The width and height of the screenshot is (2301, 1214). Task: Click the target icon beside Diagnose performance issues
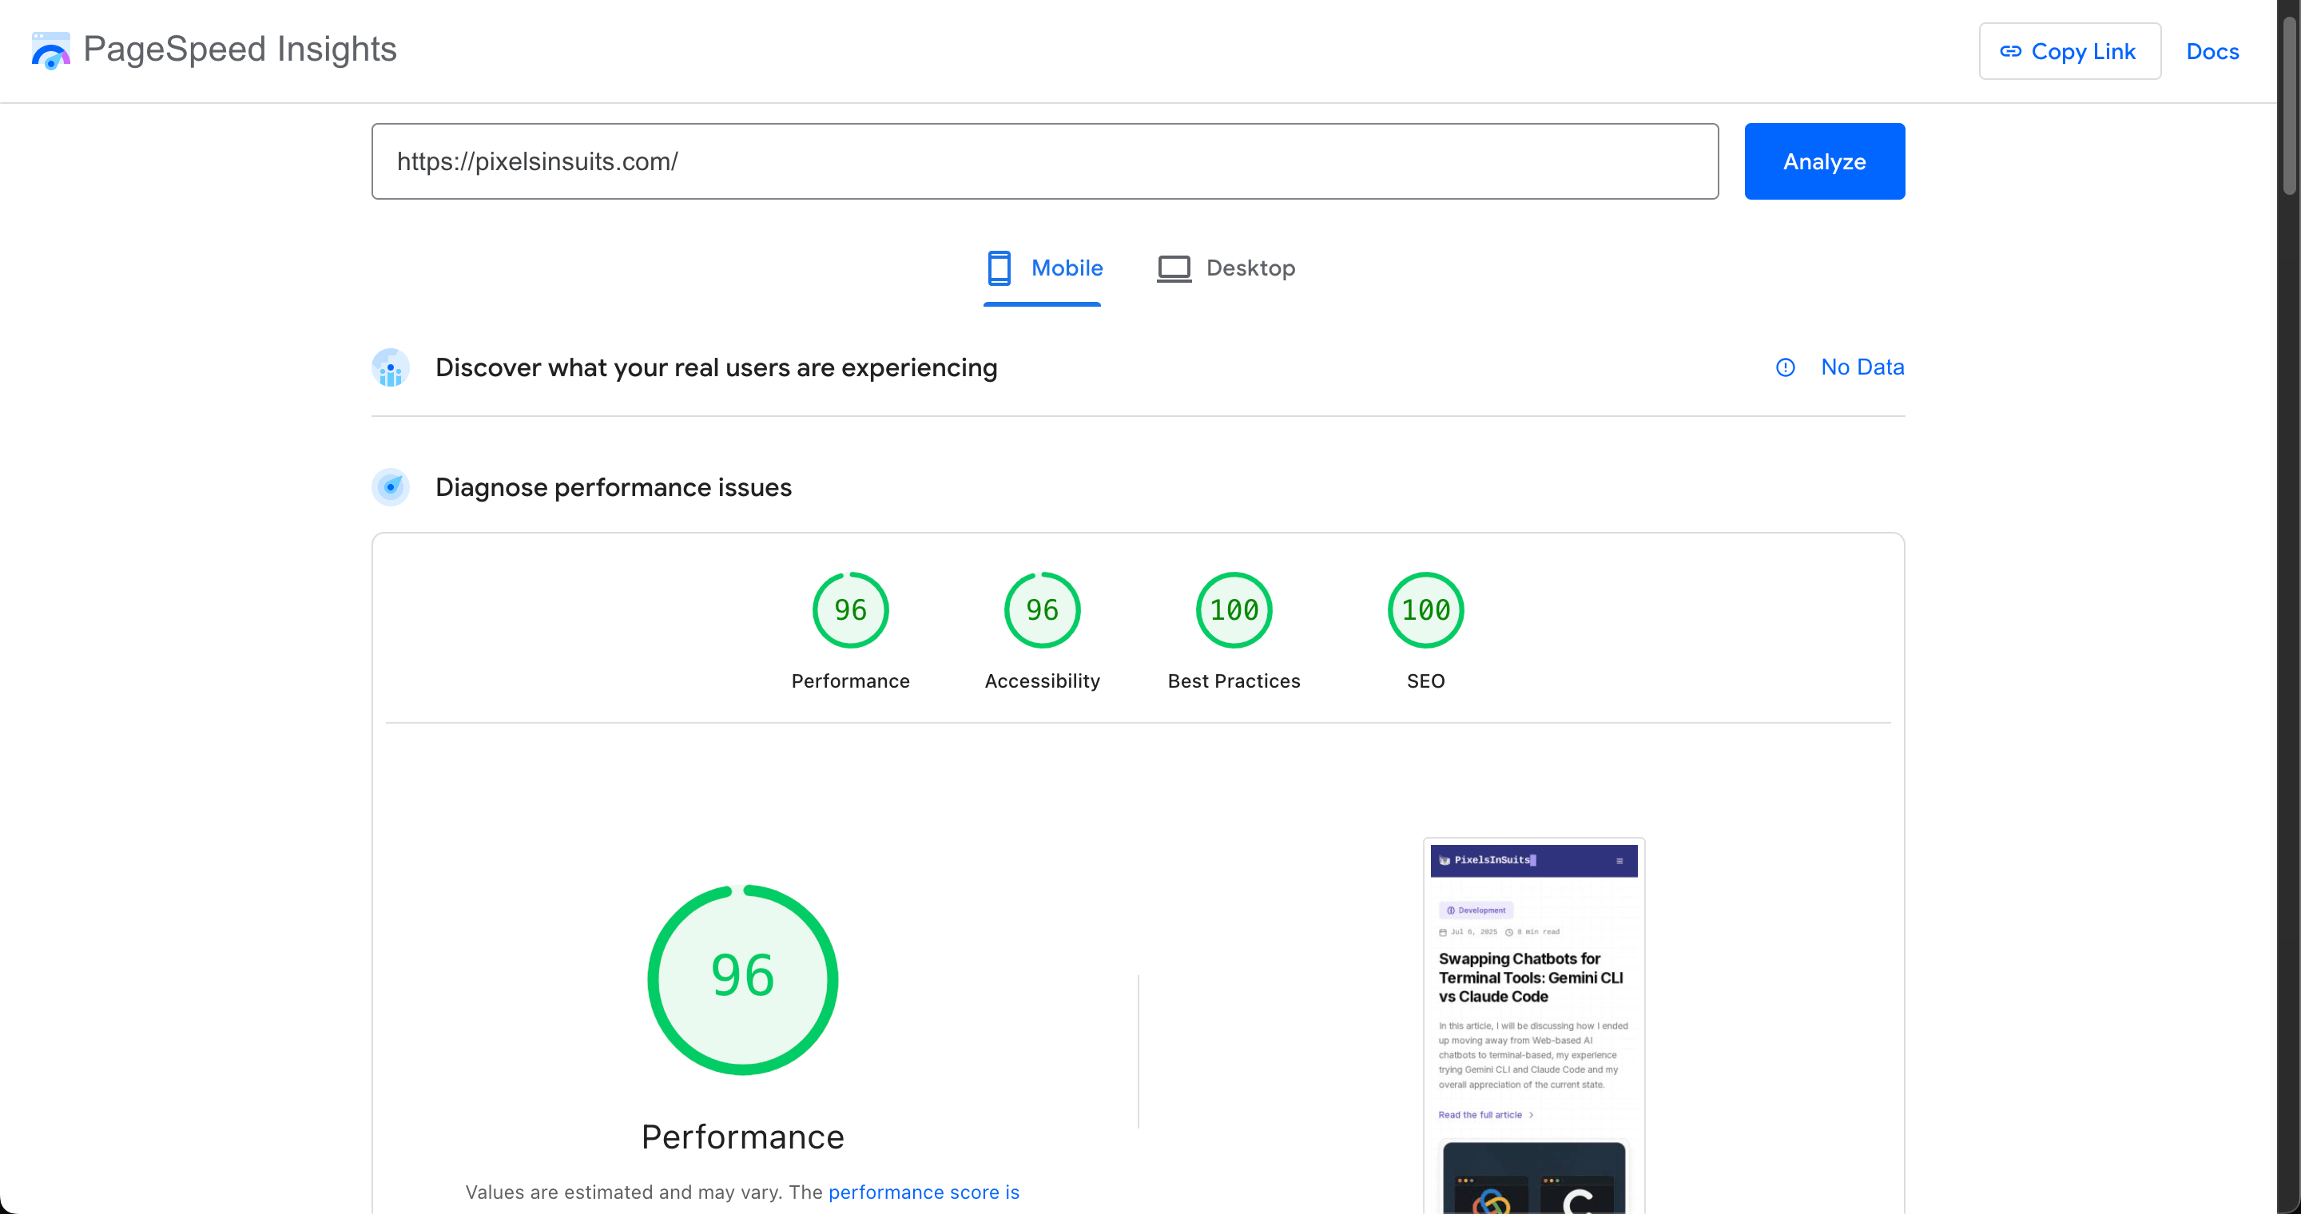391,487
